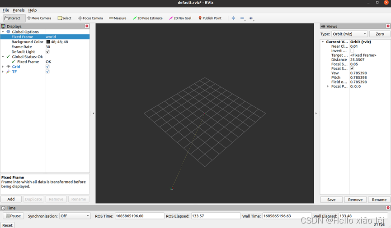Click the Zero view button
Viewport: 391px width, 228px height.
[380, 34]
